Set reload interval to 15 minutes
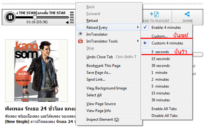The width and height of the screenshot is (205, 132). 166,93
